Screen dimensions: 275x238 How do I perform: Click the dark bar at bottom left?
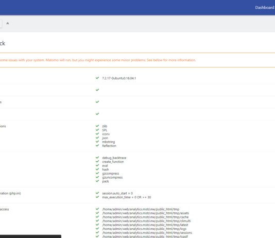(30, 236)
